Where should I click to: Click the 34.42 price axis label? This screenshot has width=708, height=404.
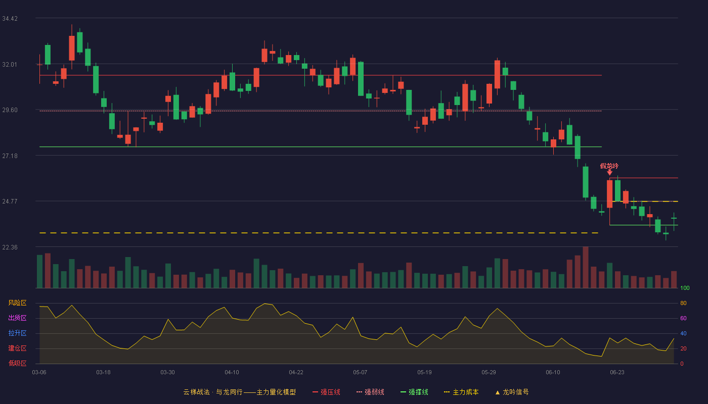10,19
